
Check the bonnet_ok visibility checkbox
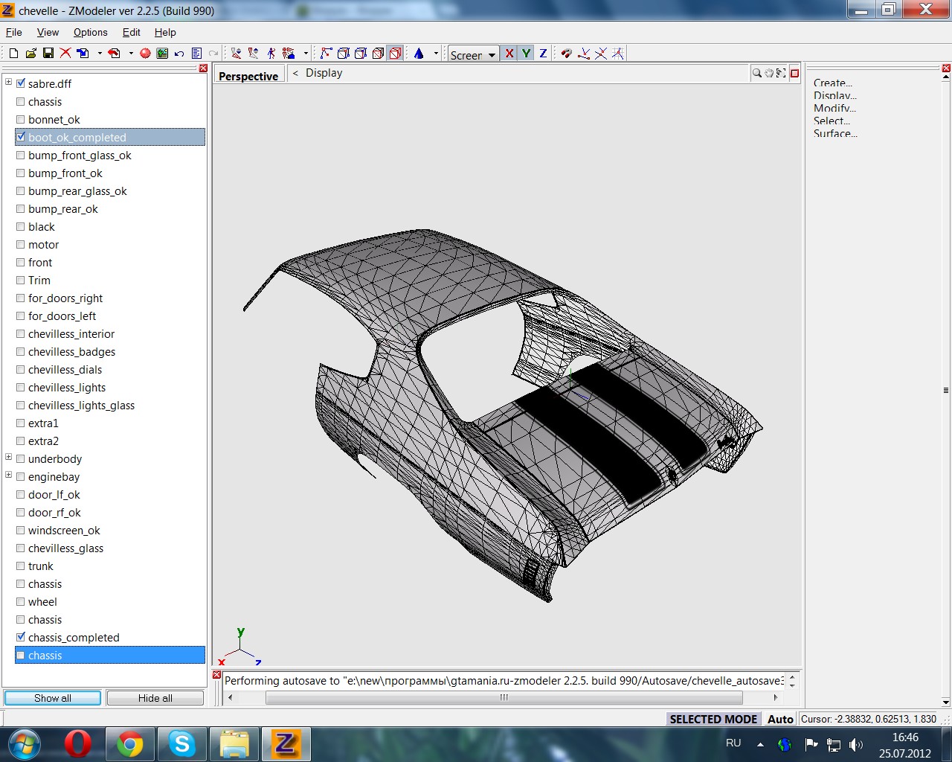(x=21, y=119)
